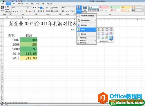Select Red-White-Blue color scale preset

(103, 34)
